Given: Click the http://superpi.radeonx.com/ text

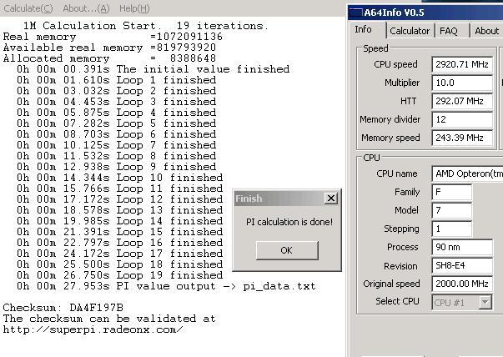Looking at the screenshot, I should click(x=93, y=329).
